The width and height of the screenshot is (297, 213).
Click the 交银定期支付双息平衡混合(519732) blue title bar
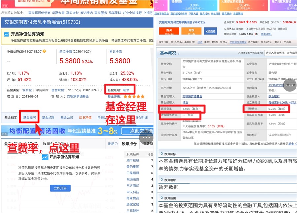tap(77, 22)
